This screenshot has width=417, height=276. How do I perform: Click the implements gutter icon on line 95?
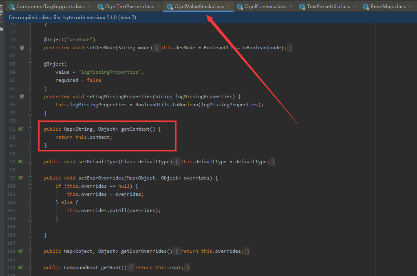(x=21, y=162)
